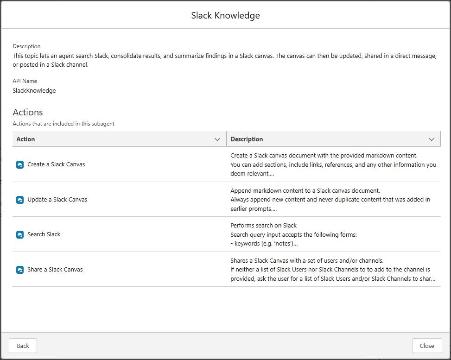Select the 'Create a Slack Canvas' action name
The image size is (451, 360).
pyautogui.click(x=56, y=164)
